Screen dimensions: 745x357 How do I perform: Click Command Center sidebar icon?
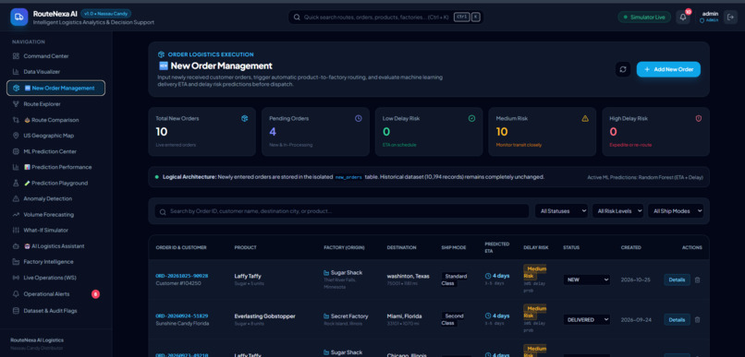pyautogui.click(x=16, y=56)
